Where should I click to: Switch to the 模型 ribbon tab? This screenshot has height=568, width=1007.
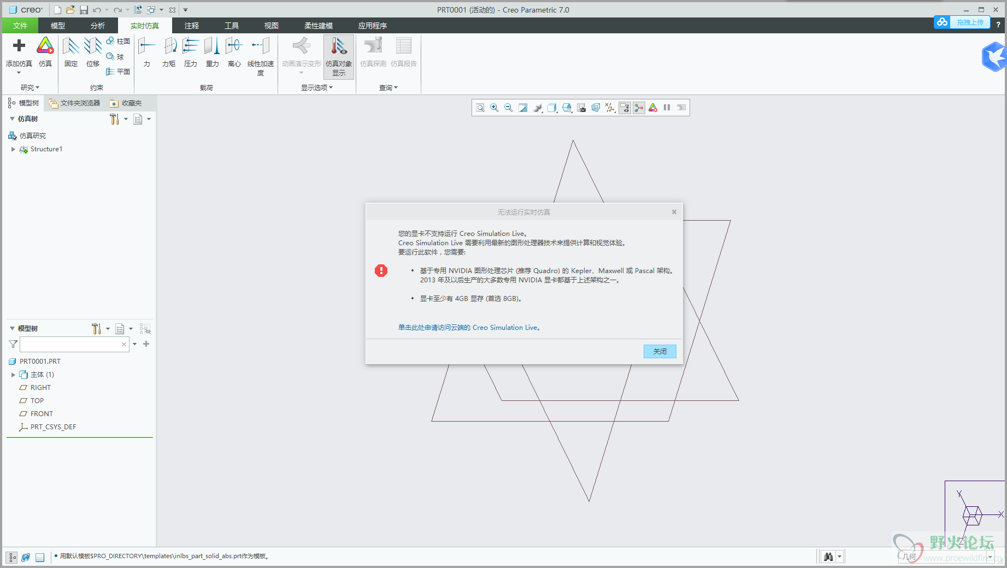[58, 26]
